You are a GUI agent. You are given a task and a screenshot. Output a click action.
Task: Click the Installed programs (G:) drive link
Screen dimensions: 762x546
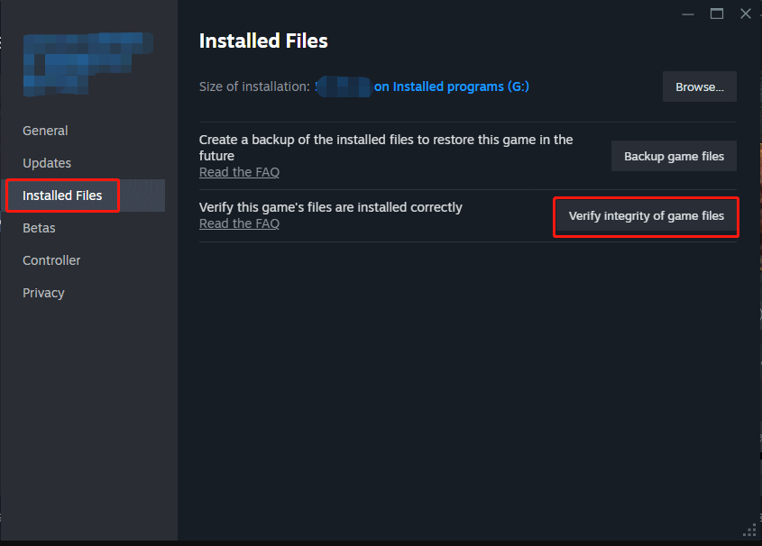click(x=452, y=86)
